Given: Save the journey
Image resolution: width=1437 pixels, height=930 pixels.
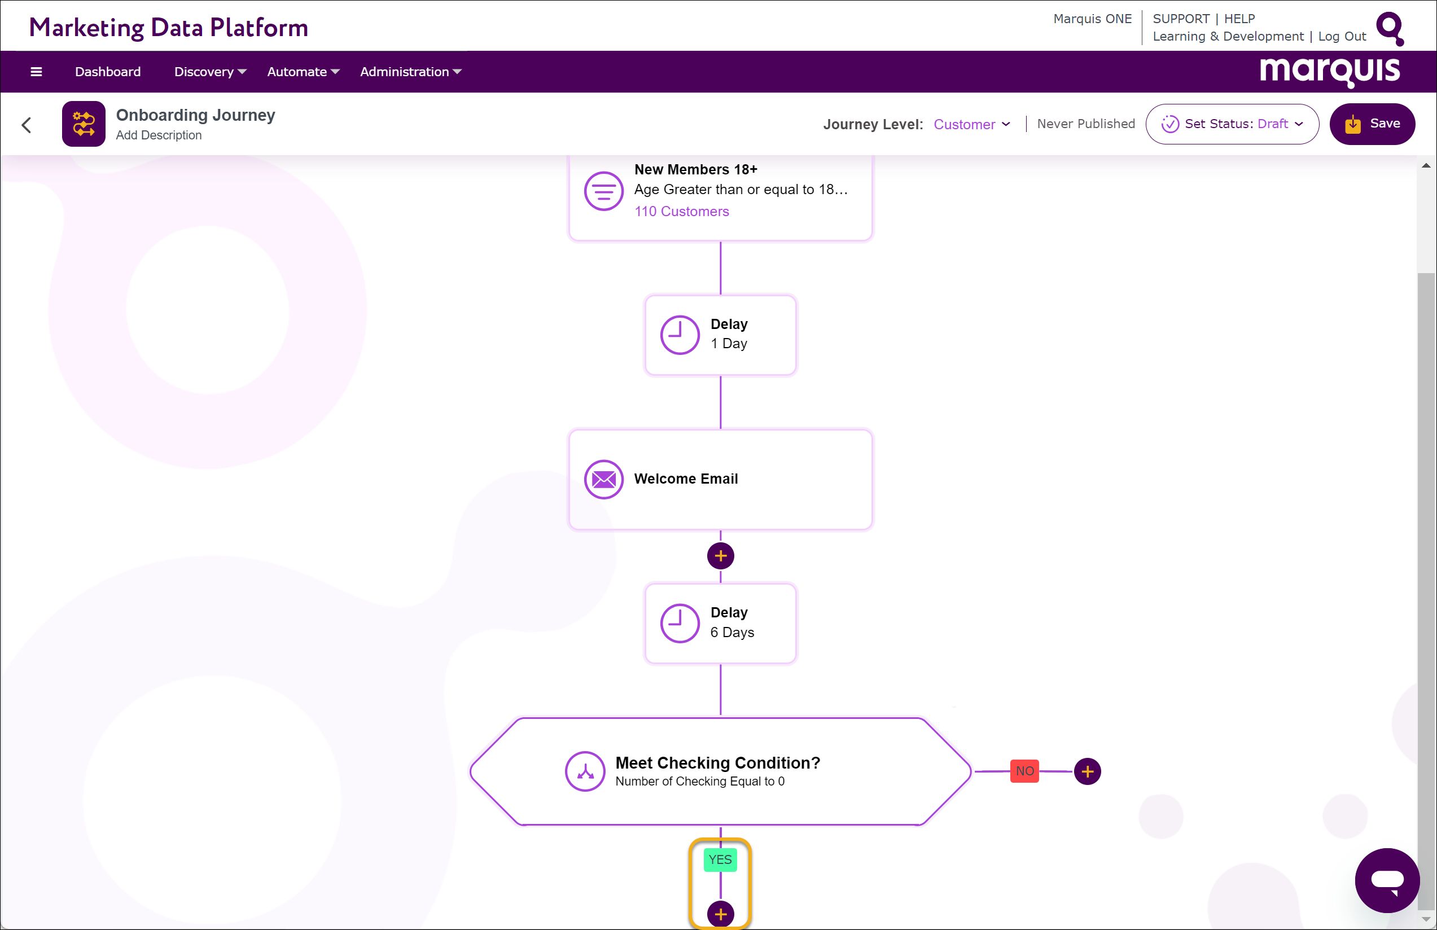Looking at the screenshot, I should click(1372, 124).
